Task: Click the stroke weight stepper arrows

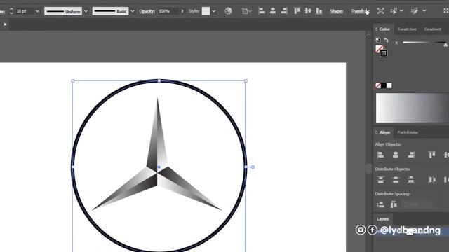Action: 11,11
